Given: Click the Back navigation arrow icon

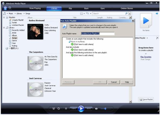Looking at the screenshot, I should (x=5, y=8).
